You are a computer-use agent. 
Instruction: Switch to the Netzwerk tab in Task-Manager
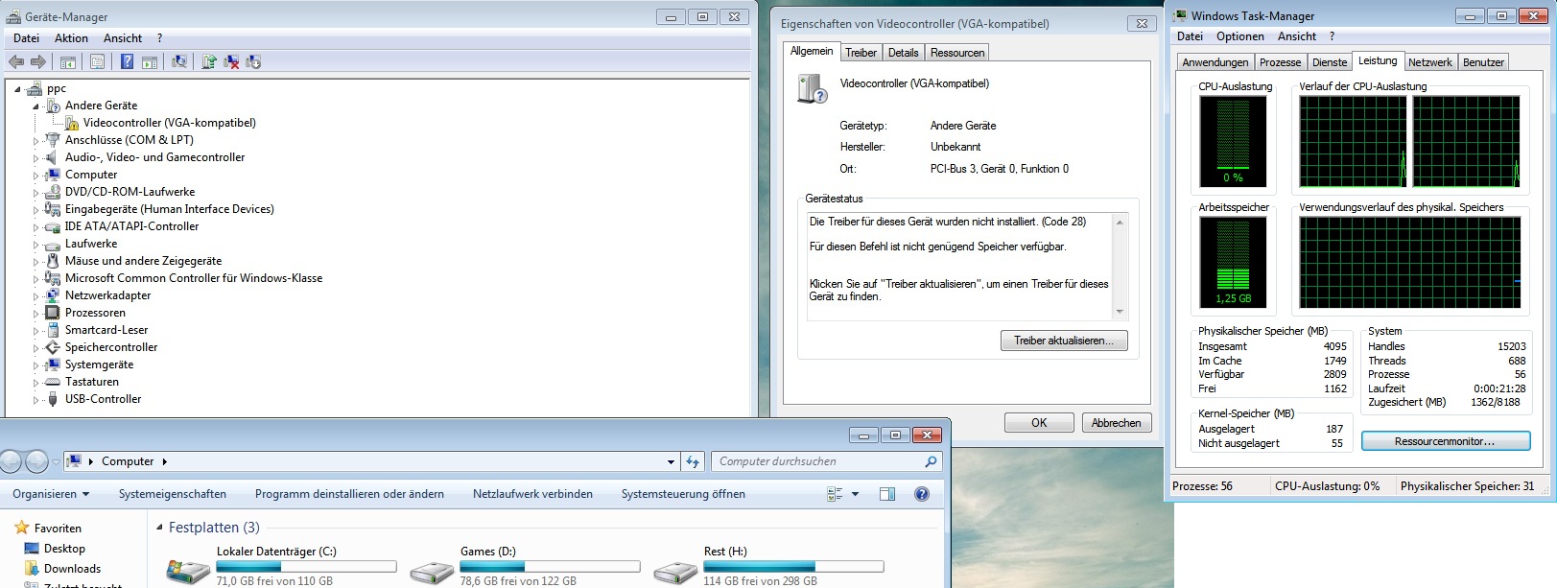(1429, 62)
